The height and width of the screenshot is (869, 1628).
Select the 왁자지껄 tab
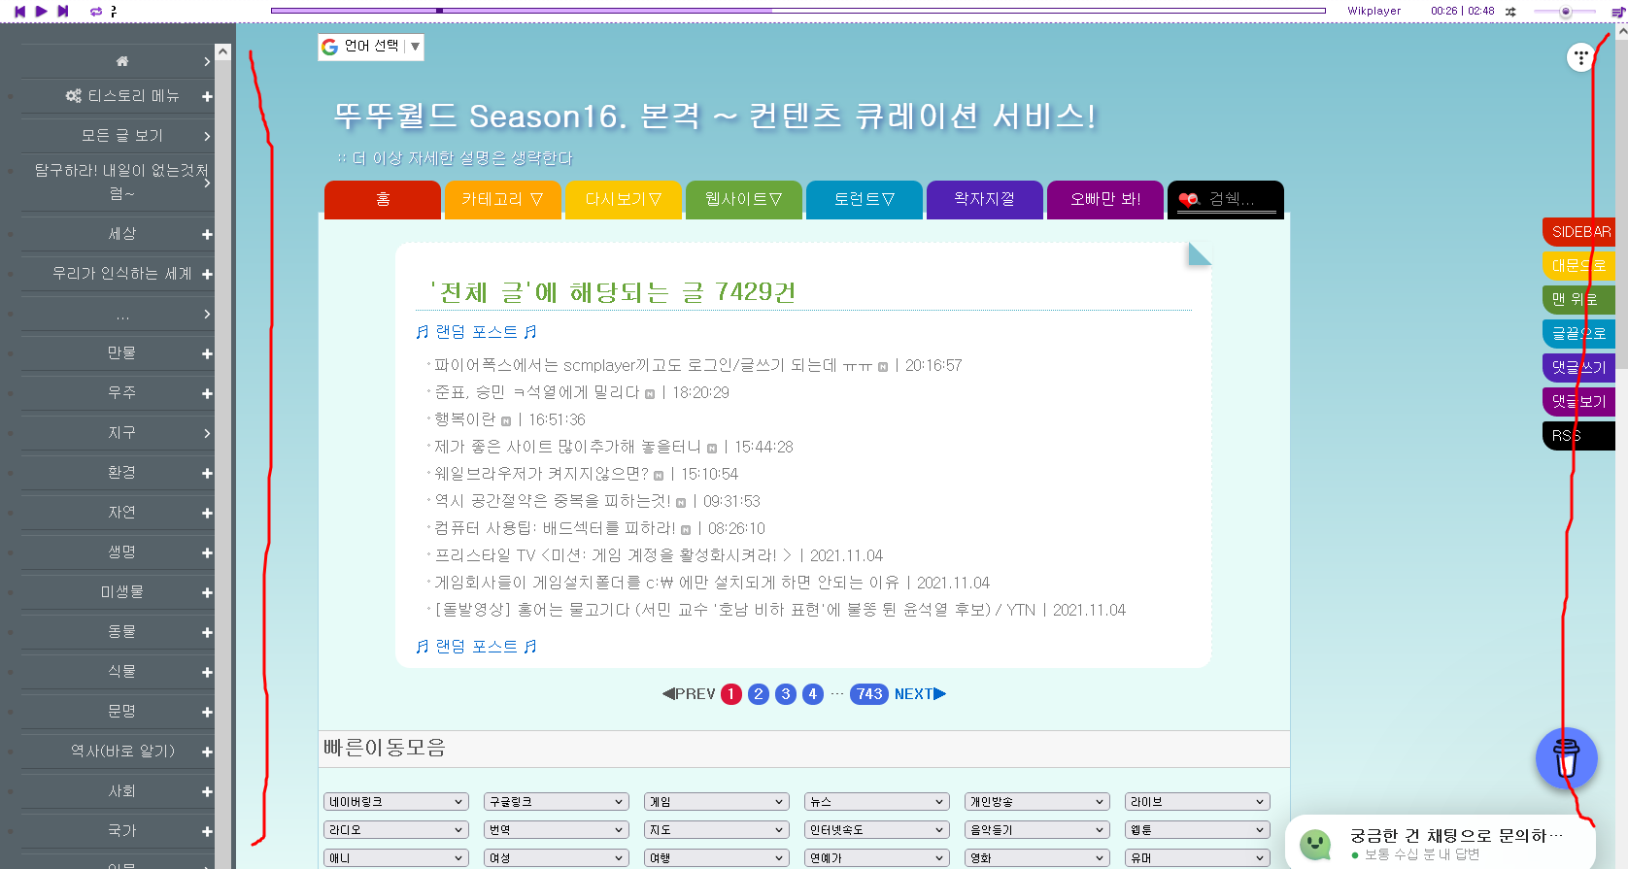click(985, 199)
